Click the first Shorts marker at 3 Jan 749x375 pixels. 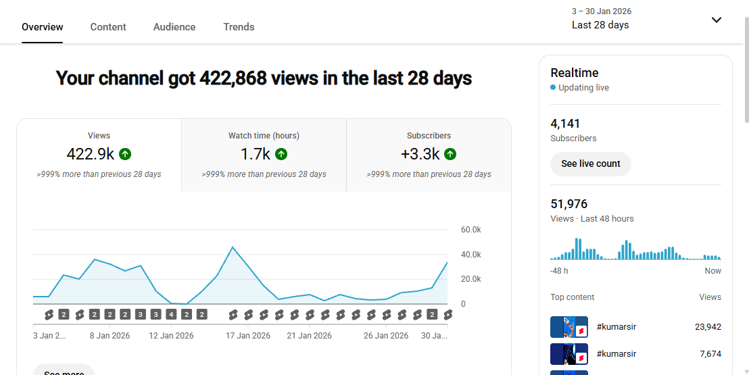click(49, 314)
